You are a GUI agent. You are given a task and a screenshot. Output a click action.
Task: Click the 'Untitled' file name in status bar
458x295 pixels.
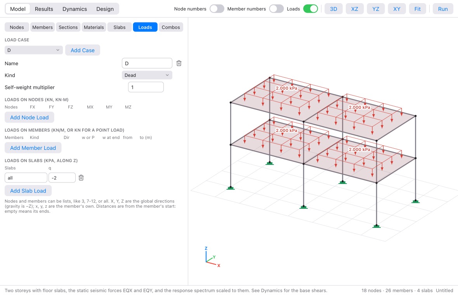tap(444, 290)
